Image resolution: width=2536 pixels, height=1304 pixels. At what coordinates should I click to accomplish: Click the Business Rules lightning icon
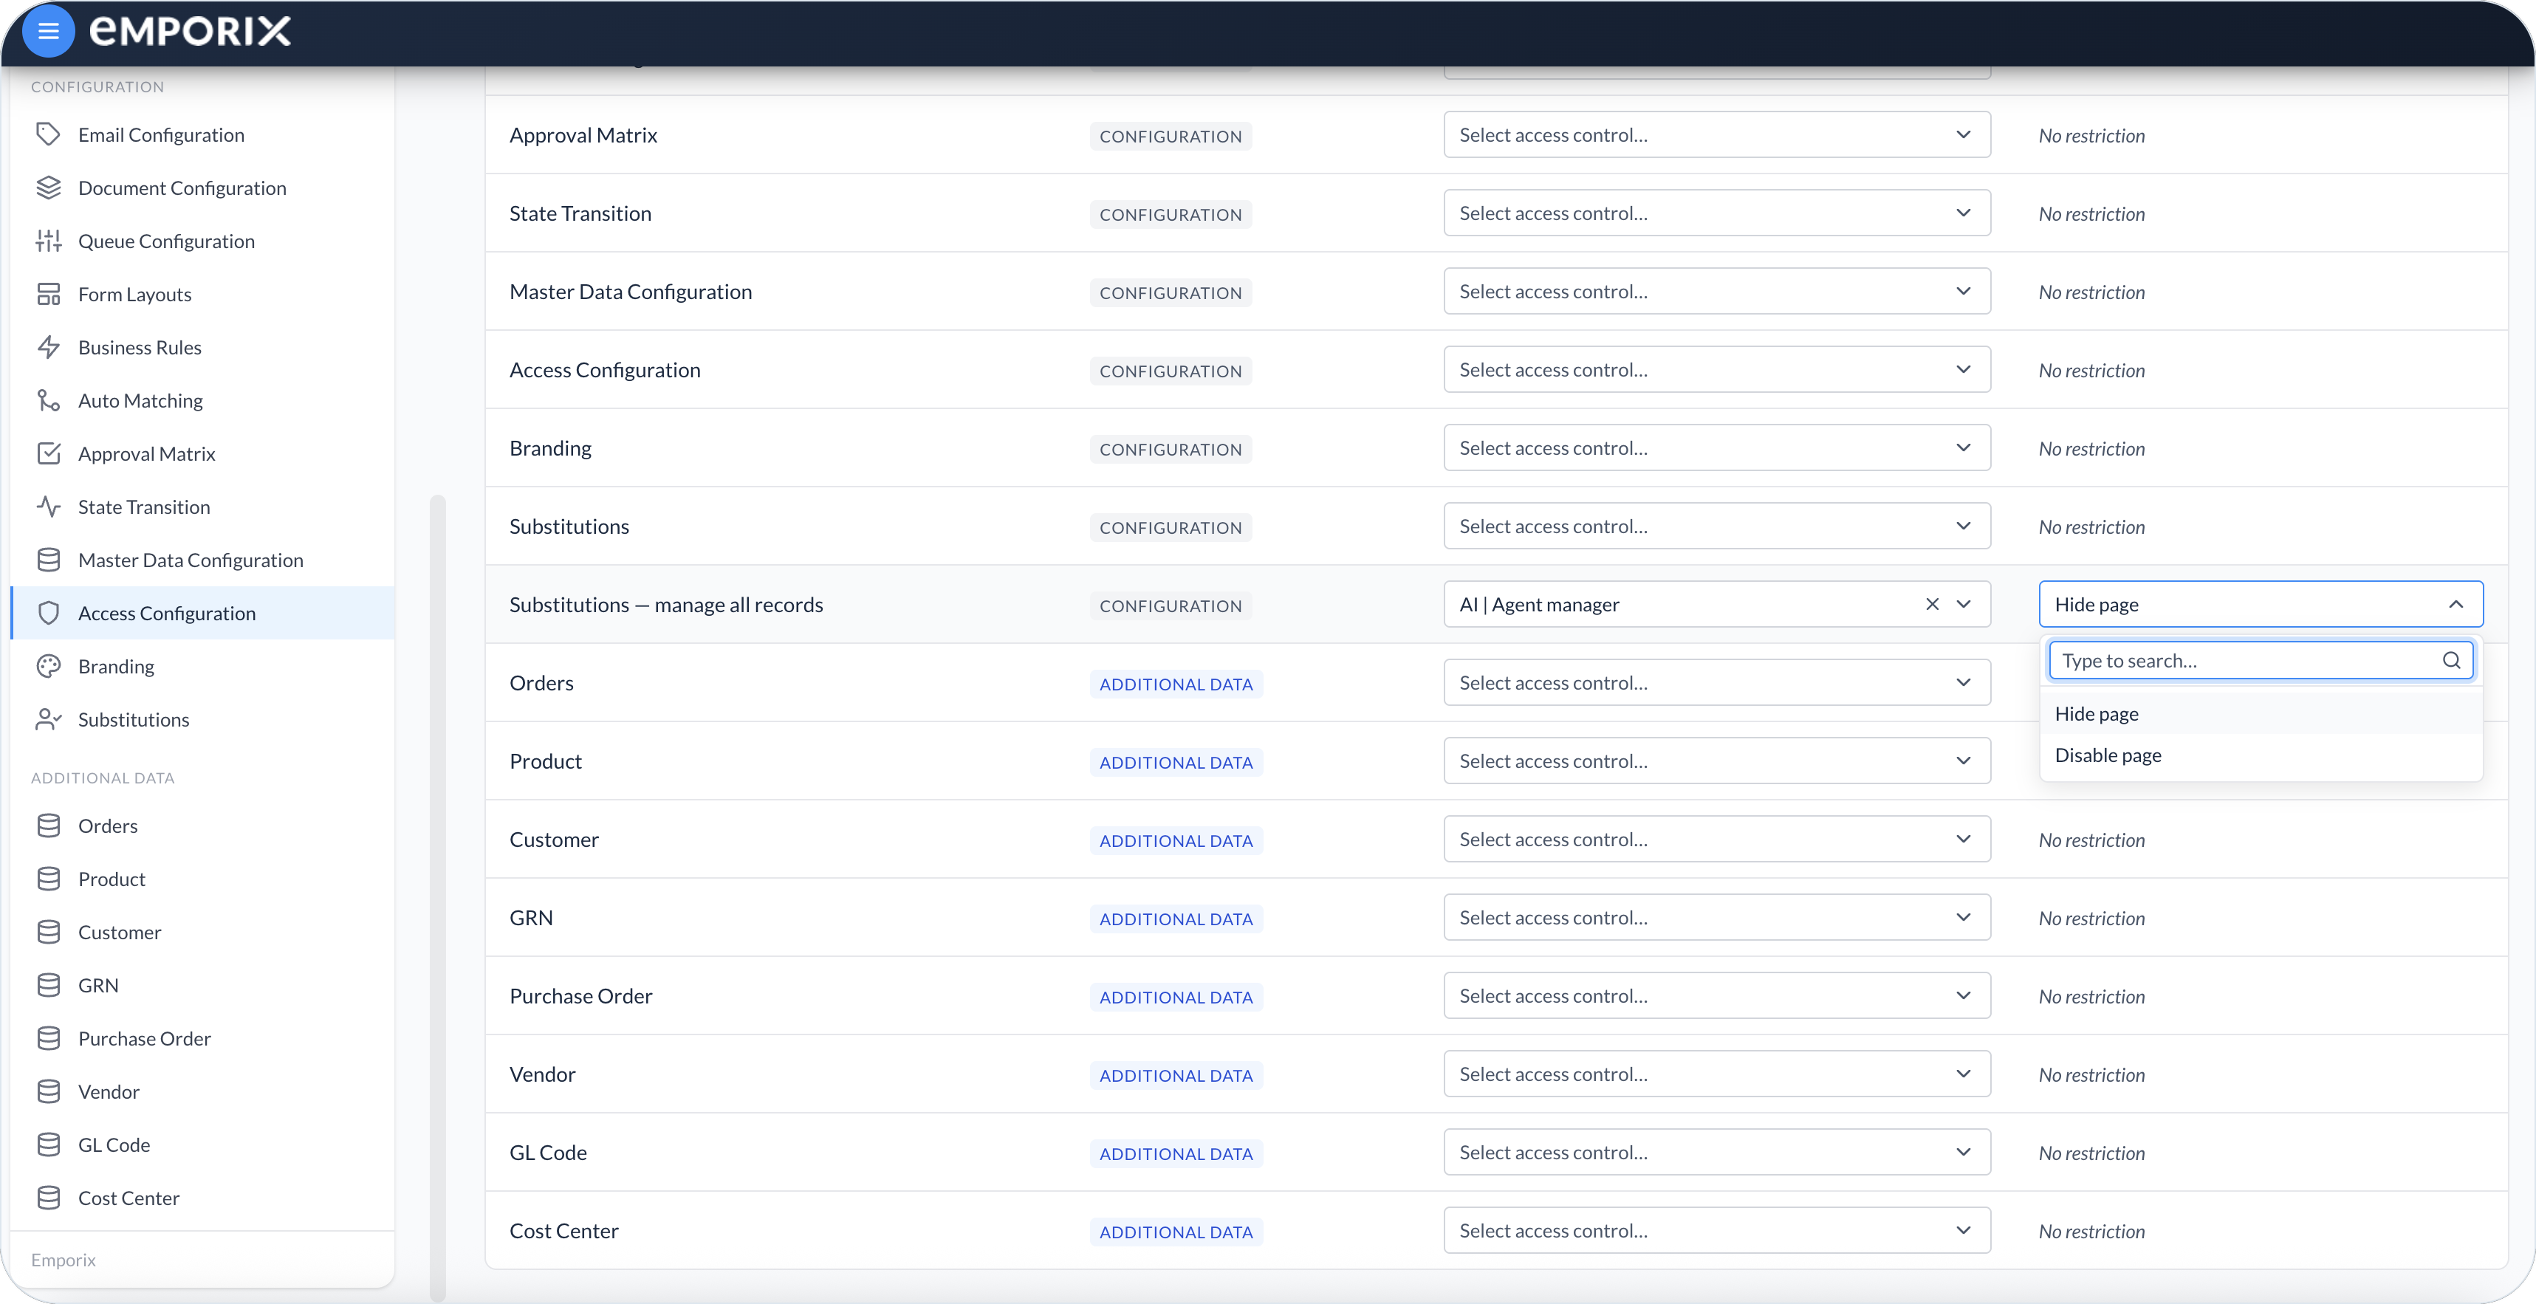pos(48,346)
